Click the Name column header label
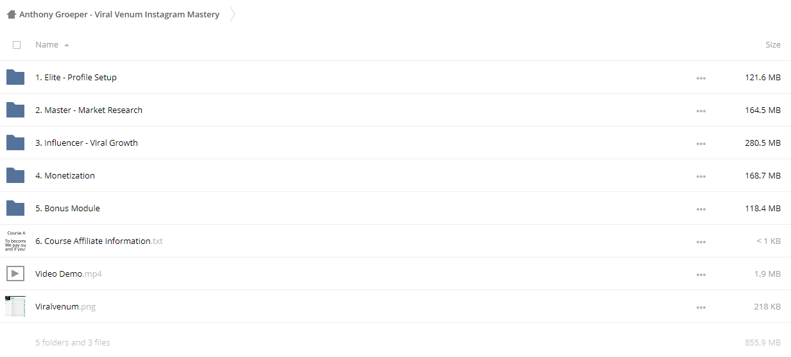The height and width of the screenshot is (357, 791). coord(47,45)
